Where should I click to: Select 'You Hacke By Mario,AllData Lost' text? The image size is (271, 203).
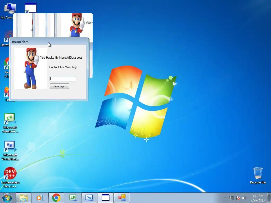click(x=61, y=57)
